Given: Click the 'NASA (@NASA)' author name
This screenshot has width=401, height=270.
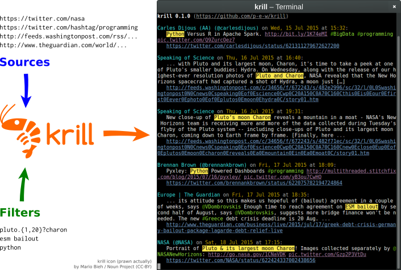Looking at the screenshot, I should (175, 242).
